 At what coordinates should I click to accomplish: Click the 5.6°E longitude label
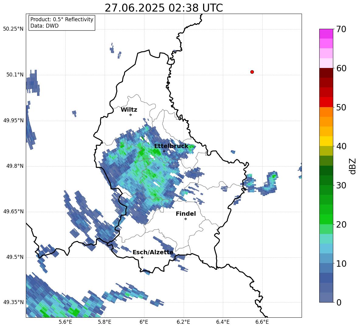click(65, 322)
